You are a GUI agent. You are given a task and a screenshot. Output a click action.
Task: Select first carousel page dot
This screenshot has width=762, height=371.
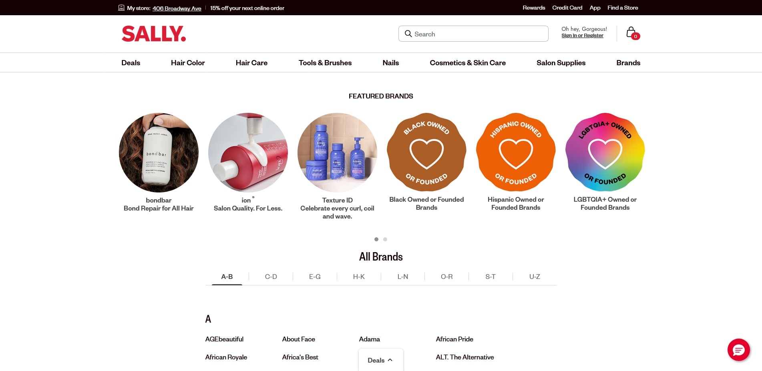point(376,239)
